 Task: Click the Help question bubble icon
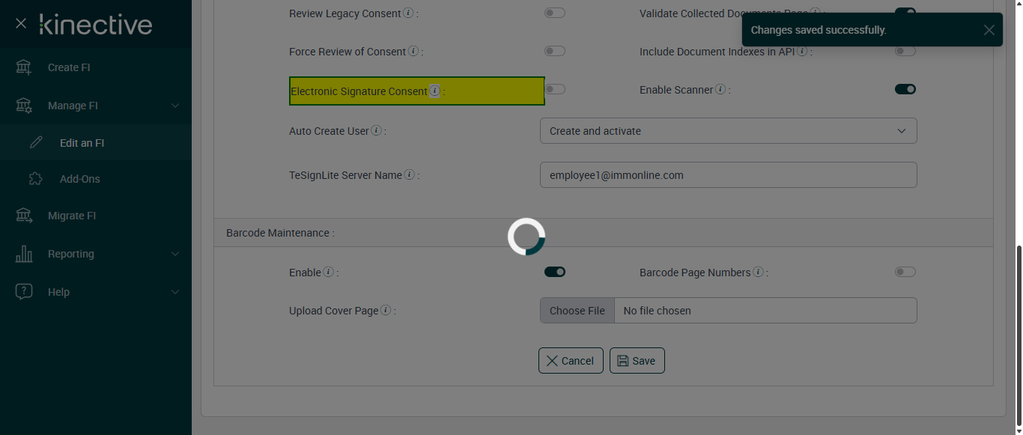(24, 292)
